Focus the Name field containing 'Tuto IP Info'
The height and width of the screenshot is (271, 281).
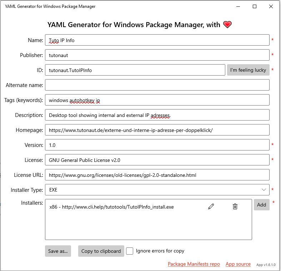pyautogui.click(x=157, y=40)
